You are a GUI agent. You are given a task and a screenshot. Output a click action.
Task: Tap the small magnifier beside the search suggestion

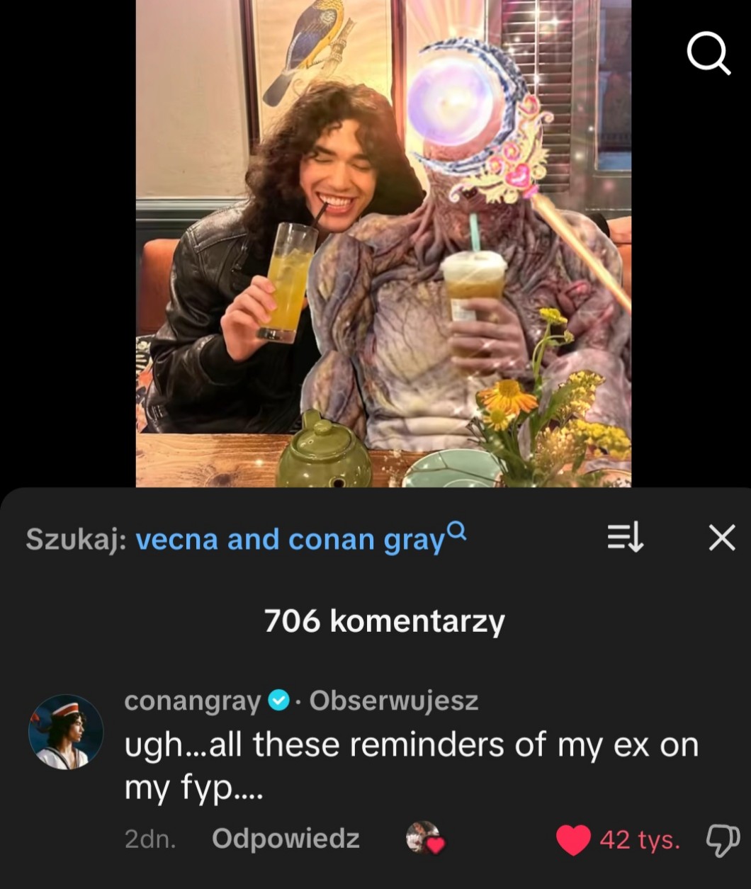(x=458, y=530)
